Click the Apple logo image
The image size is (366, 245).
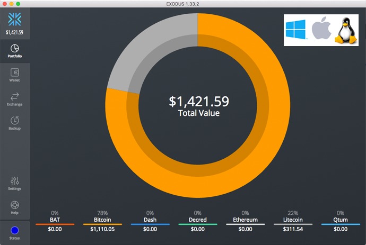point(321,28)
